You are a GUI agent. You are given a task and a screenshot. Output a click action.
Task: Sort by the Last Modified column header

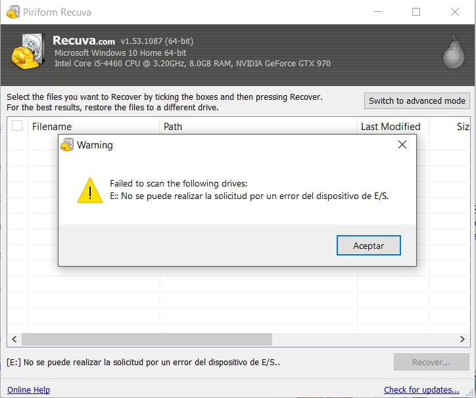coord(391,126)
